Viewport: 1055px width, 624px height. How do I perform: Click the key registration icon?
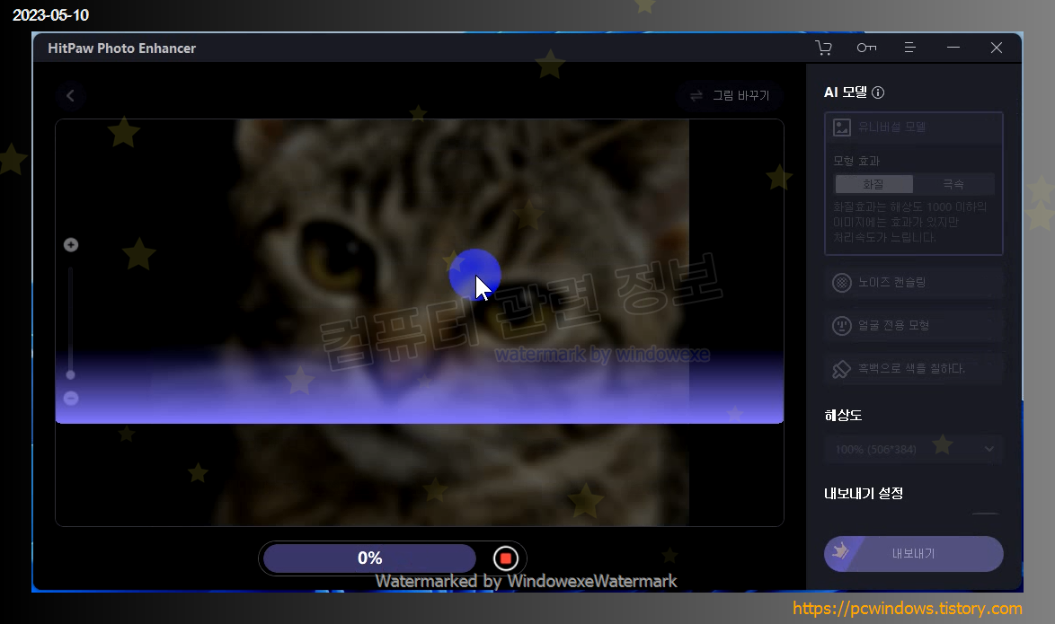coord(866,48)
